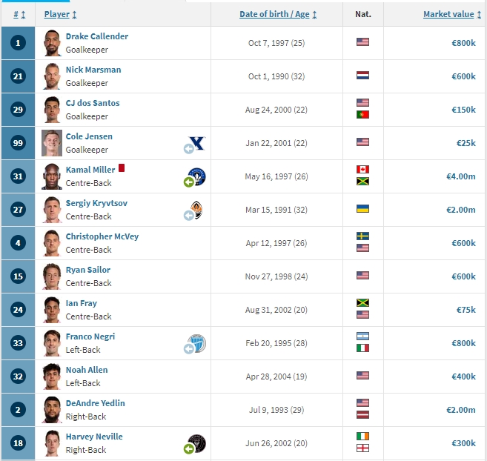The height and width of the screenshot is (461, 487).
Task: Click Cole Jensen's Xavier club crest icon
Action: 197,143
